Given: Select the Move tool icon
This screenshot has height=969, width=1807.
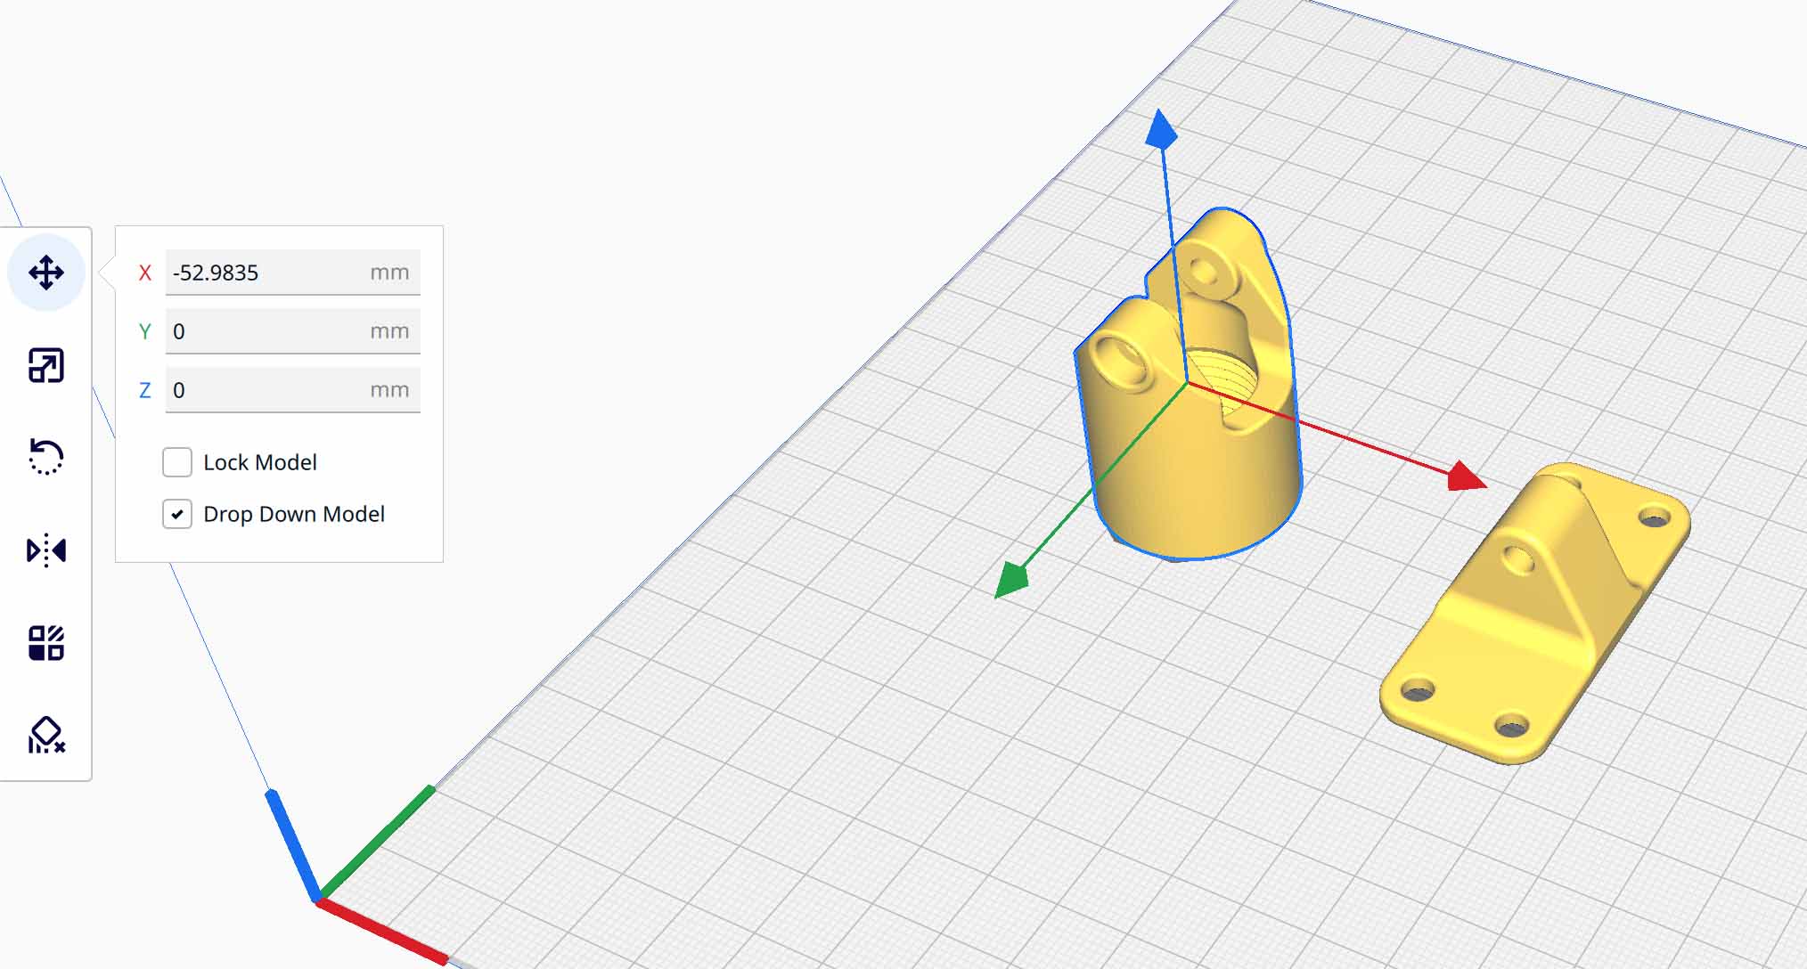Looking at the screenshot, I should pyautogui.click(x=46, y=273).
